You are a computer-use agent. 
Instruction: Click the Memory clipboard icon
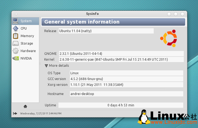point(15,36)
